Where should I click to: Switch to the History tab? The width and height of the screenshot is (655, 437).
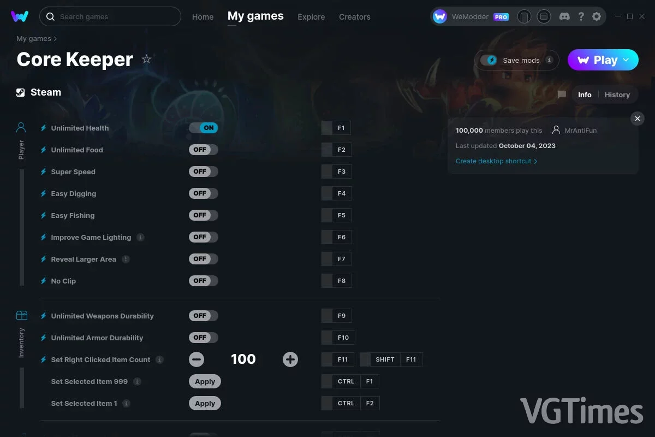pyautogui.click(x=617, y=95)
